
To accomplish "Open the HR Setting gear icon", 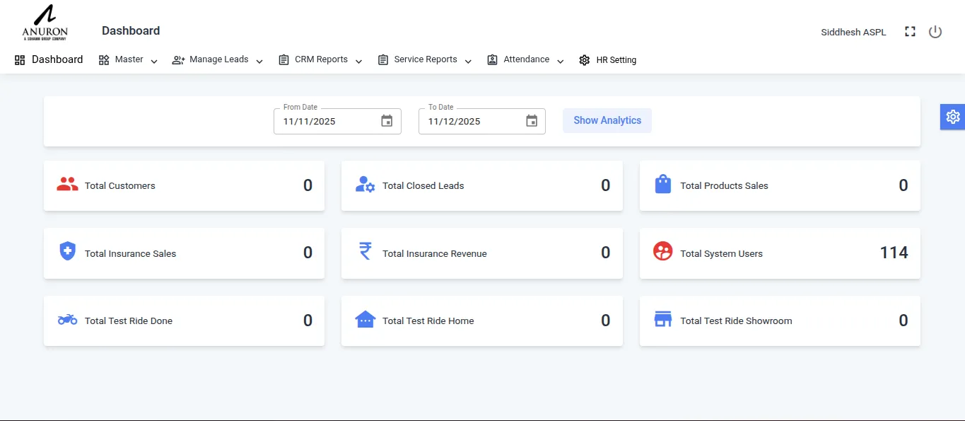I will tap(584, 59).
